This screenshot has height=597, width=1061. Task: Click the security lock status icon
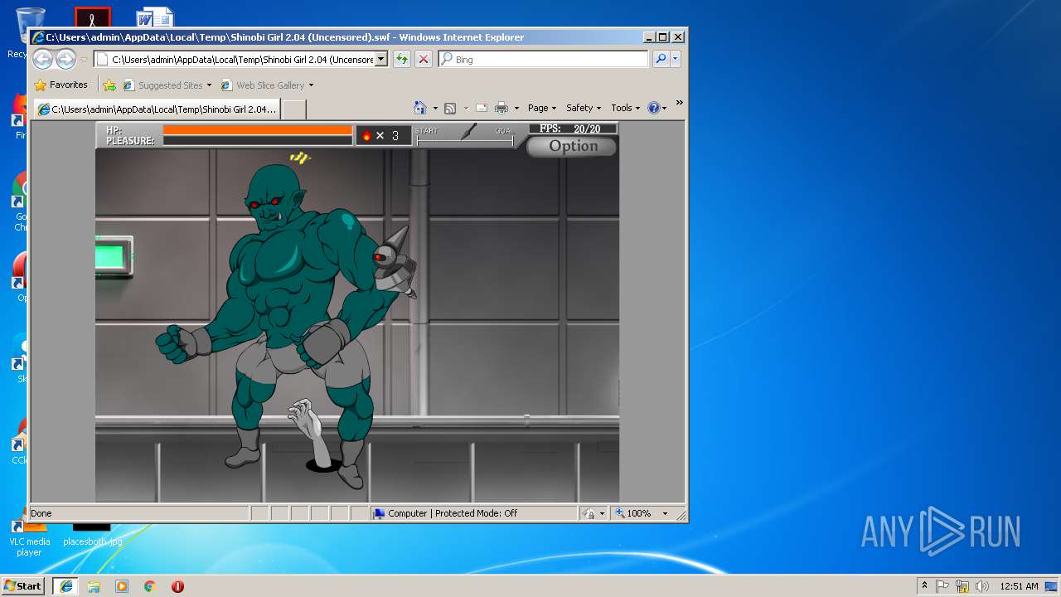(589, 513)
